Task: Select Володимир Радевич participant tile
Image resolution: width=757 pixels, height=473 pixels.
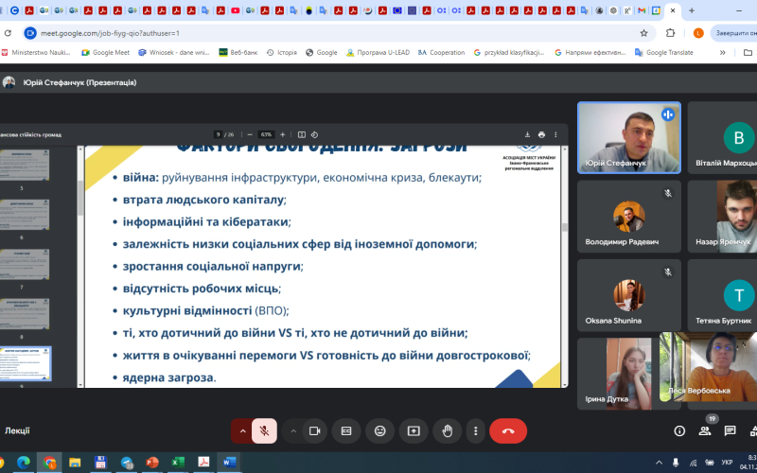Action: click(629, 217)
